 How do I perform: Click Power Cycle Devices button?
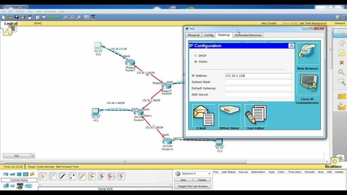[x=41, y=167]
